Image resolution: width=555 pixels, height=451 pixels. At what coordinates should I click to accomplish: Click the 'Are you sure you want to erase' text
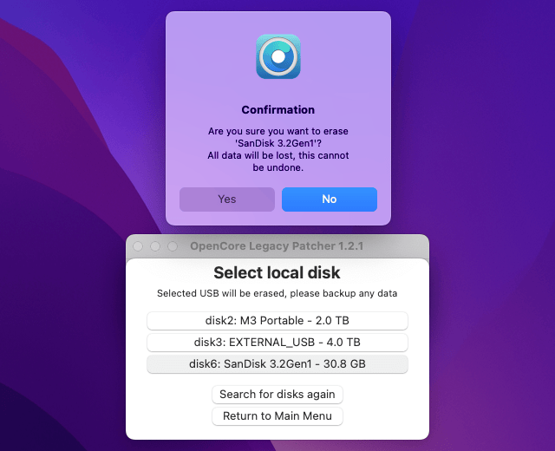[x=277, y=131]
